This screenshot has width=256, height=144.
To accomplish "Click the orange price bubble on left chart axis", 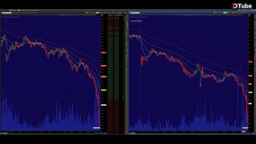I will tap(104, 76).
